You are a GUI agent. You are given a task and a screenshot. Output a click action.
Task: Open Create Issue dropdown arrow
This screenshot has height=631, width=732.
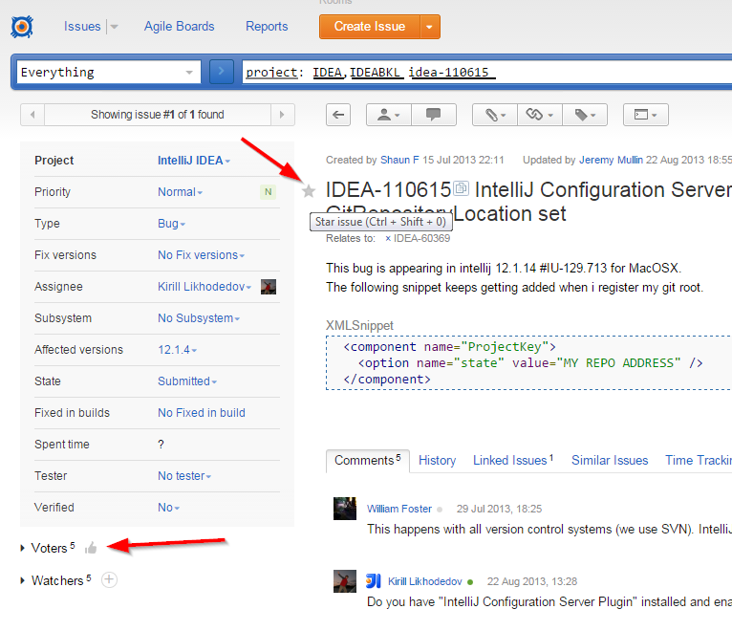[429, 27]
